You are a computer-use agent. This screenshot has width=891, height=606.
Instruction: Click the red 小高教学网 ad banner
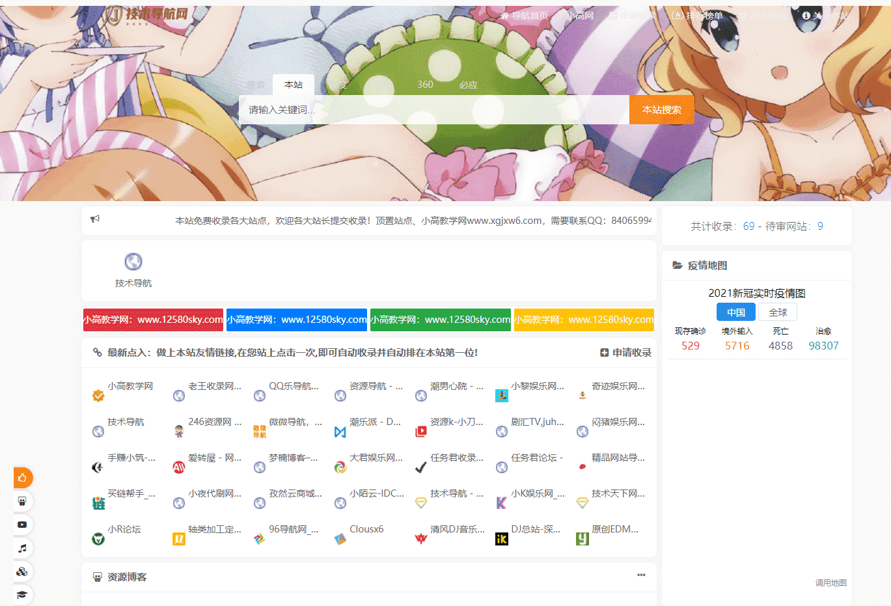[x=153, y=320]
